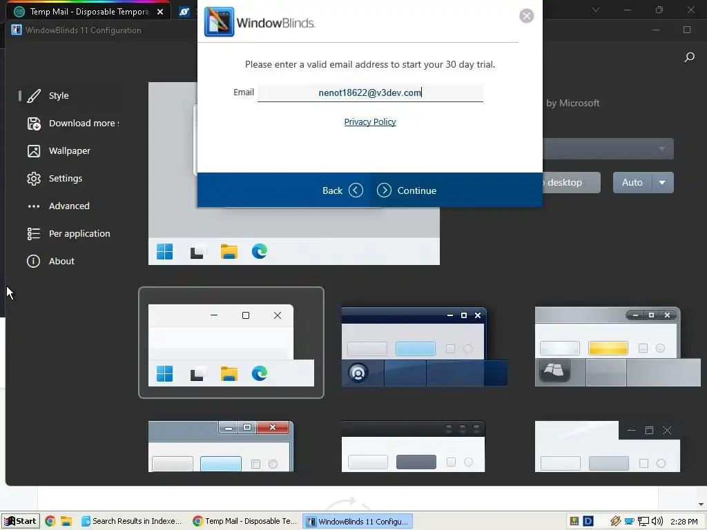Open the Style section in sidebar
This screenshot has width=707, height=530.
70,95
